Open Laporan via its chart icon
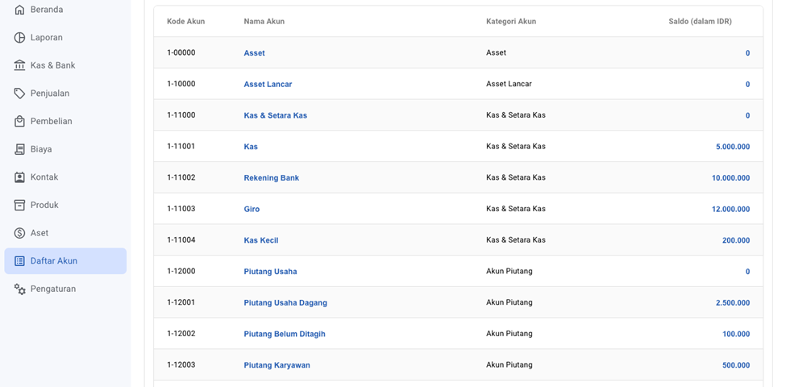Image resolution: width=786 pixels, height=387 pixels. [20, 38]
